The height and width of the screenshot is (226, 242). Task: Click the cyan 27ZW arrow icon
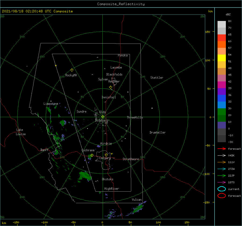(x=222, y=169)
